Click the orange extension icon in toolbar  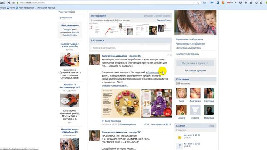223,3
